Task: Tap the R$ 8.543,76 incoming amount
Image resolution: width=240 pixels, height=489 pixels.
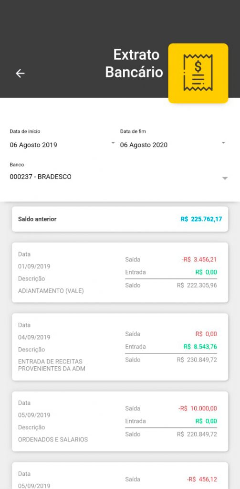Action: pyautogui.click(x=200, y=347)
